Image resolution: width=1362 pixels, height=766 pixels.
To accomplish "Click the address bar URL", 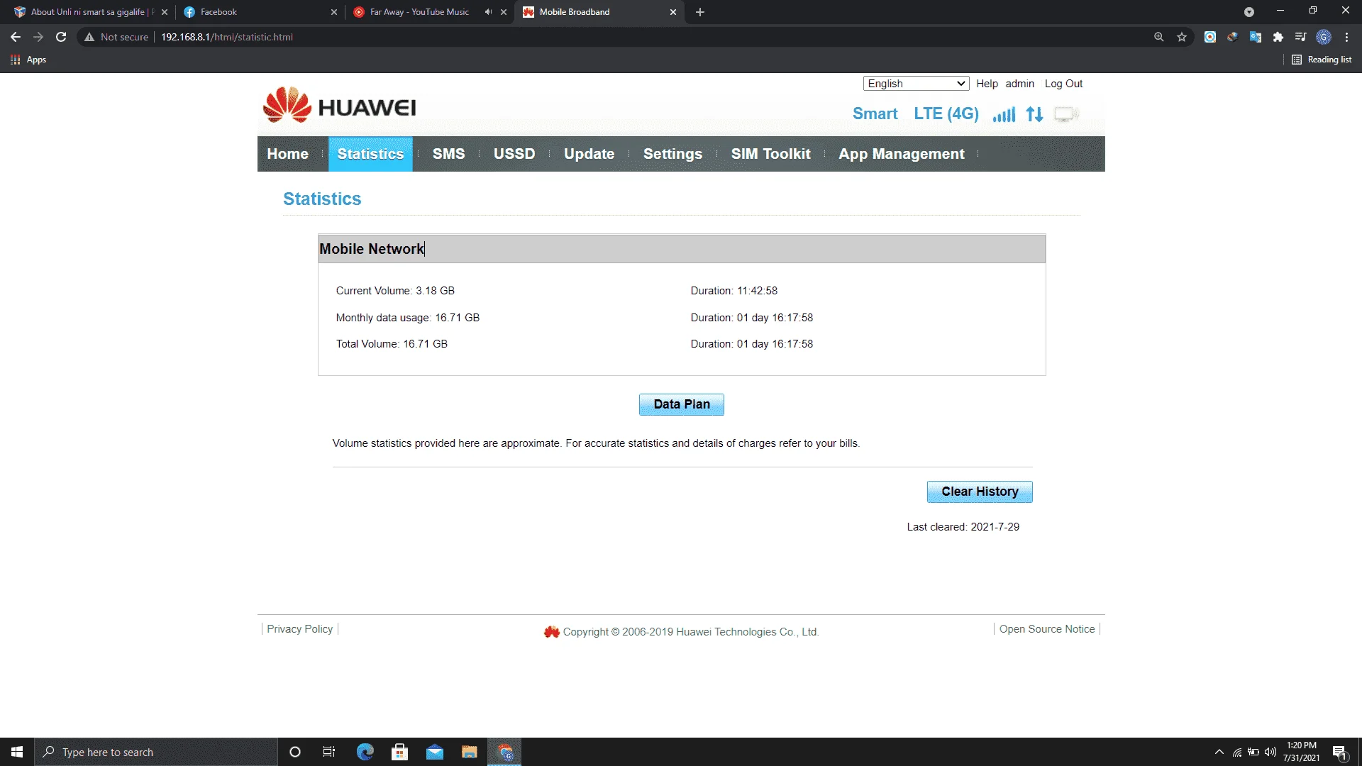I will (x=226, y=37).
